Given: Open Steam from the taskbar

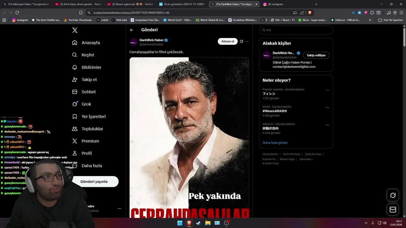Looking at the screenshot, I should point(198,223).
